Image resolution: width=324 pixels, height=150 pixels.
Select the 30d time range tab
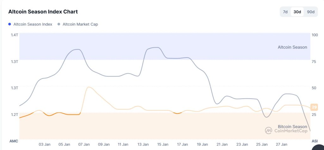[x=297, y=12]
